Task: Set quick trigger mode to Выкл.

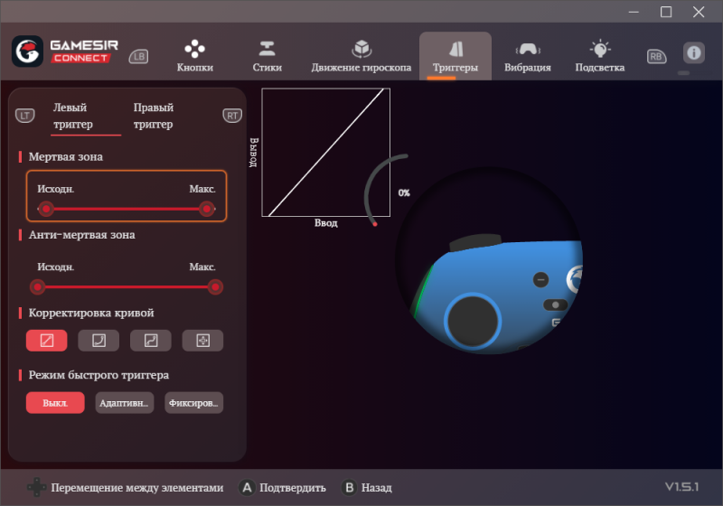Action: [x=55, y=403]
